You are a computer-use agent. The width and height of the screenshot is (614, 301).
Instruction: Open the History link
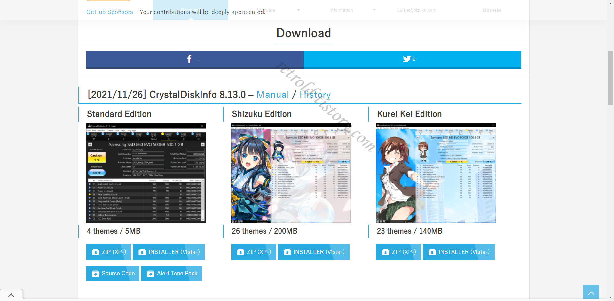click(x=315, y=95)
